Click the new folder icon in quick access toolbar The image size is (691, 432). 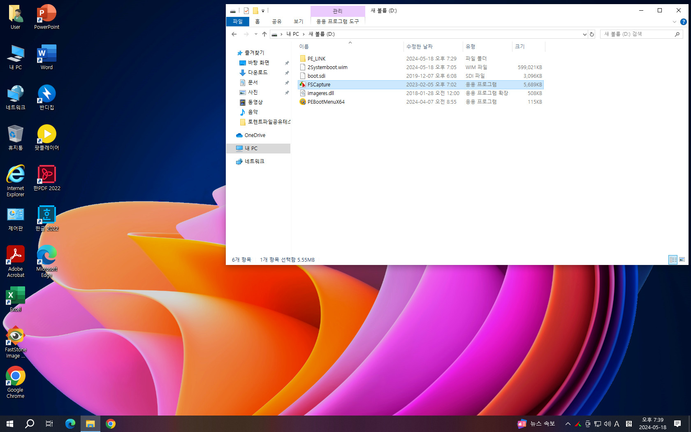pyautogui.click(x=255, y=11)
